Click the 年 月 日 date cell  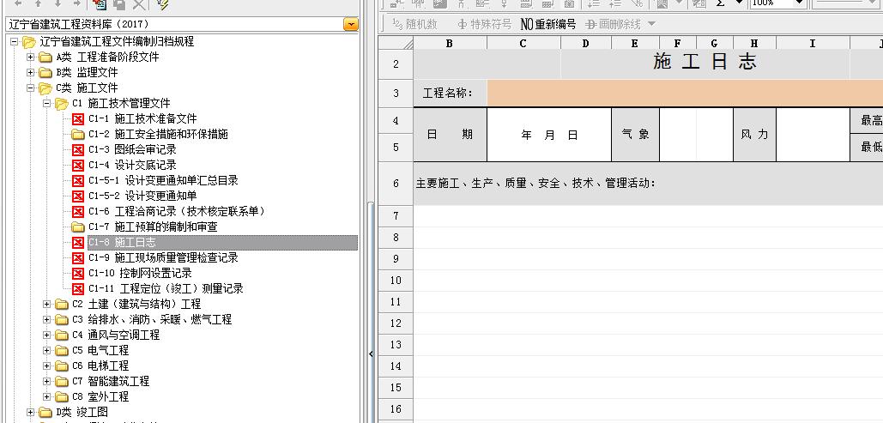(549, 135)
